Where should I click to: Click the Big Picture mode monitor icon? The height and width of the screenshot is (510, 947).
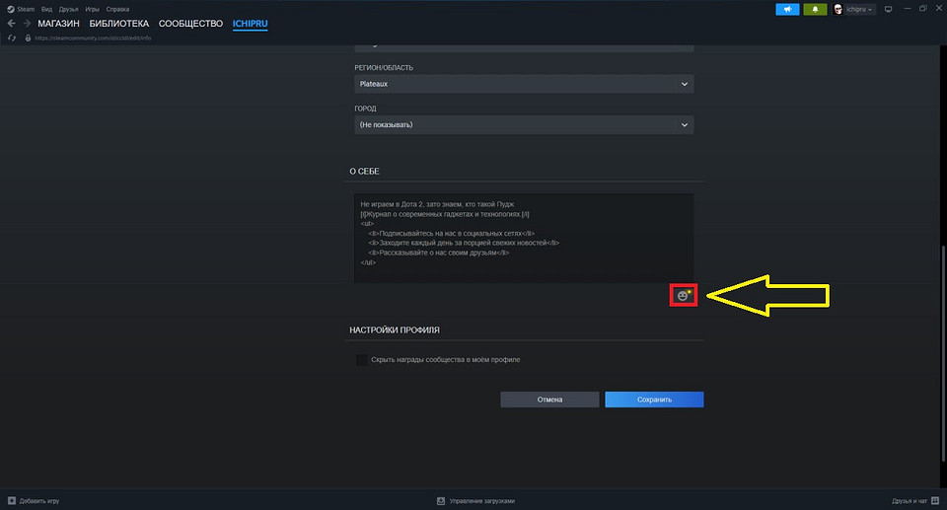pyautogui.click(x=888, y=9)
